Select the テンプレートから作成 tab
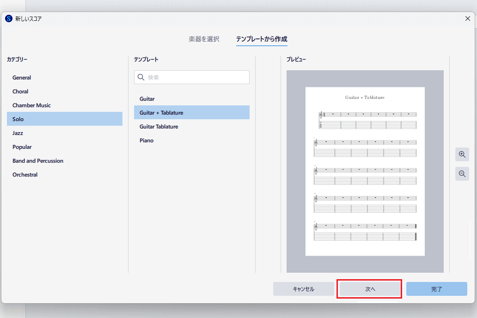The width and height of the screenshot is (477, 318). click(262, 39)
